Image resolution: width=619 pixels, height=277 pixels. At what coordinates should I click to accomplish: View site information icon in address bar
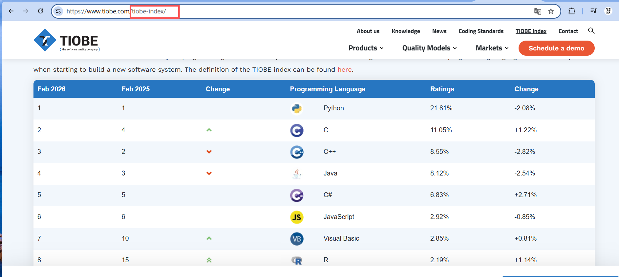(58, 11)
